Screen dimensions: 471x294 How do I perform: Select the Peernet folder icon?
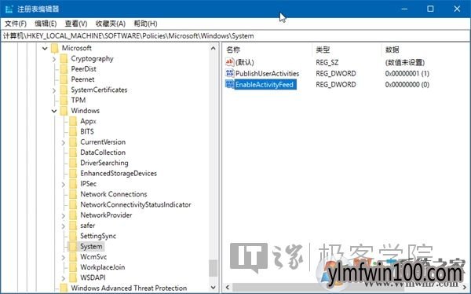(64, 79)
